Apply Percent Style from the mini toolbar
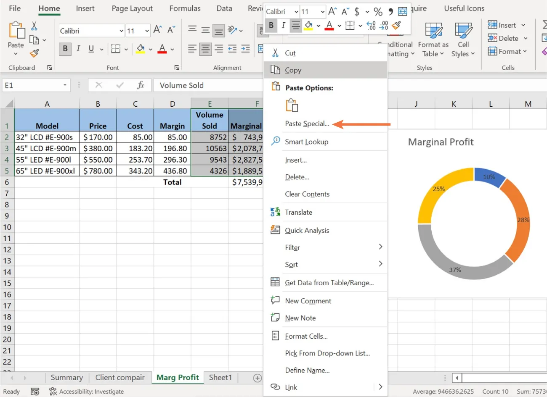 [x=378, y=11]
